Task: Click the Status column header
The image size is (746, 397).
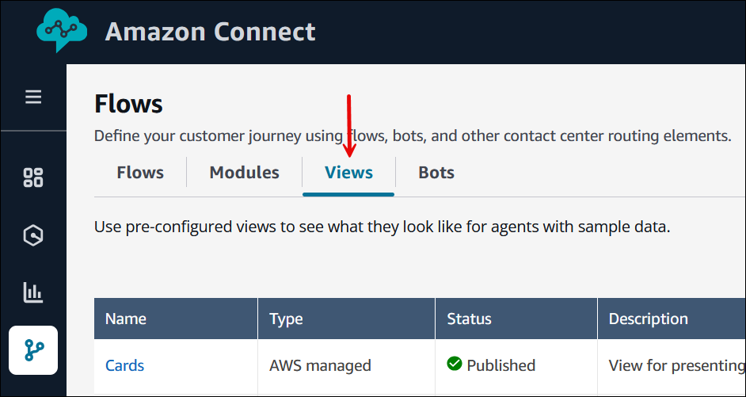Action: pos(470,319)
